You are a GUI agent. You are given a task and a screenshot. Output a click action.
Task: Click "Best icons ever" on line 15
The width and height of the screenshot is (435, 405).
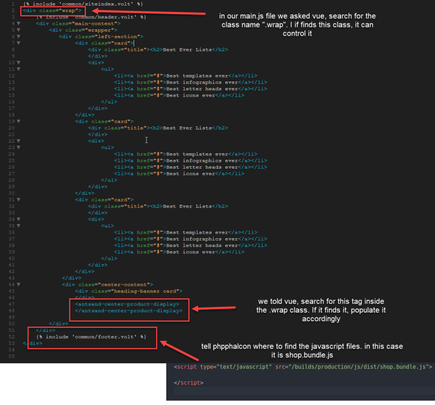coord(190,95)
